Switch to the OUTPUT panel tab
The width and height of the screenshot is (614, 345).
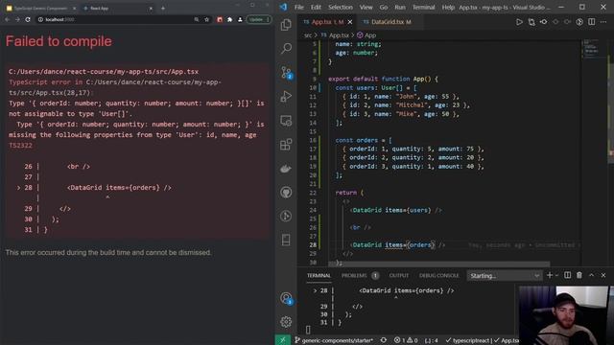click(399, 275)
